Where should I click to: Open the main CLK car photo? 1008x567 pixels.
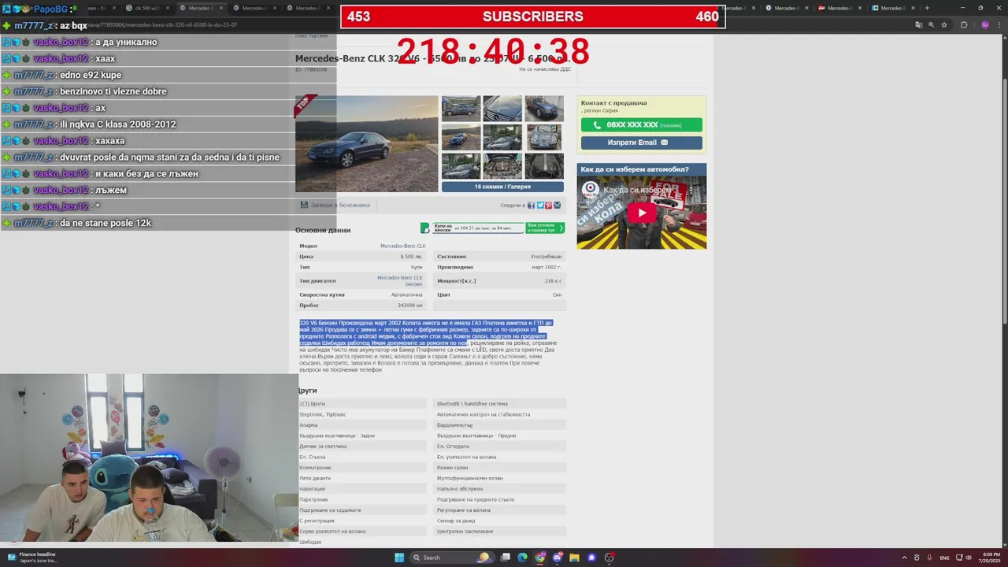[x=366, y=143]
